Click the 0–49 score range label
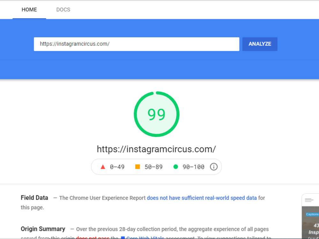 [x=117, y=167]
